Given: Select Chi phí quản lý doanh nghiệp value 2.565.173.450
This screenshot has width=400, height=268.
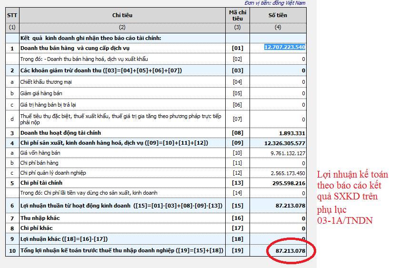Looking at the screenshot, I should pyautogui.click(x=284, y=173).
